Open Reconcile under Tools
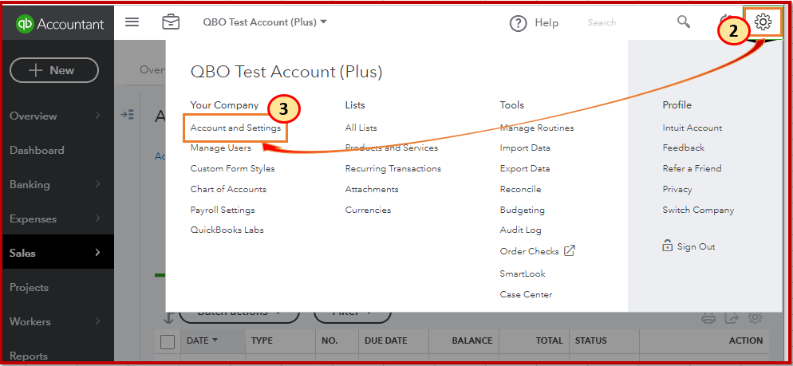The image size is (793, 366). tap(520, 189)
